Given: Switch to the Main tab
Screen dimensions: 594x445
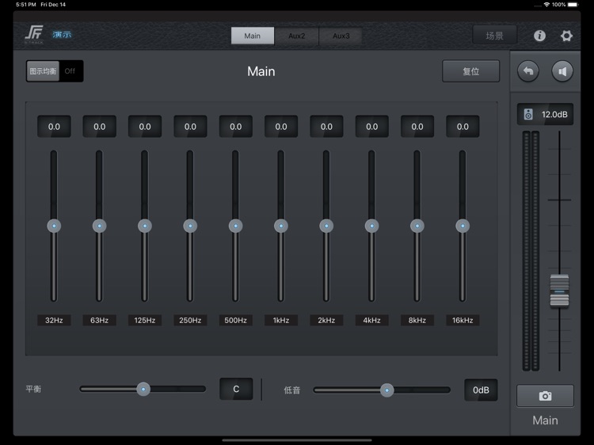Looking at the screenshot, I should [253, 36].
